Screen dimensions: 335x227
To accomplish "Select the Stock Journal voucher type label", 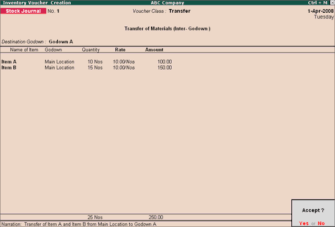I will (x=23, y=11).
